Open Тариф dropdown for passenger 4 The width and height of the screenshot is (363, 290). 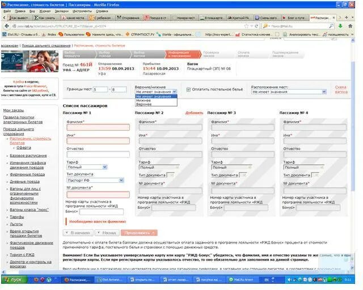pyautogui.click(x=304, y=167)
